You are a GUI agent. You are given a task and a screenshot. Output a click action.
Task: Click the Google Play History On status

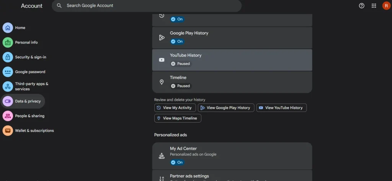[x=177, y=41]
